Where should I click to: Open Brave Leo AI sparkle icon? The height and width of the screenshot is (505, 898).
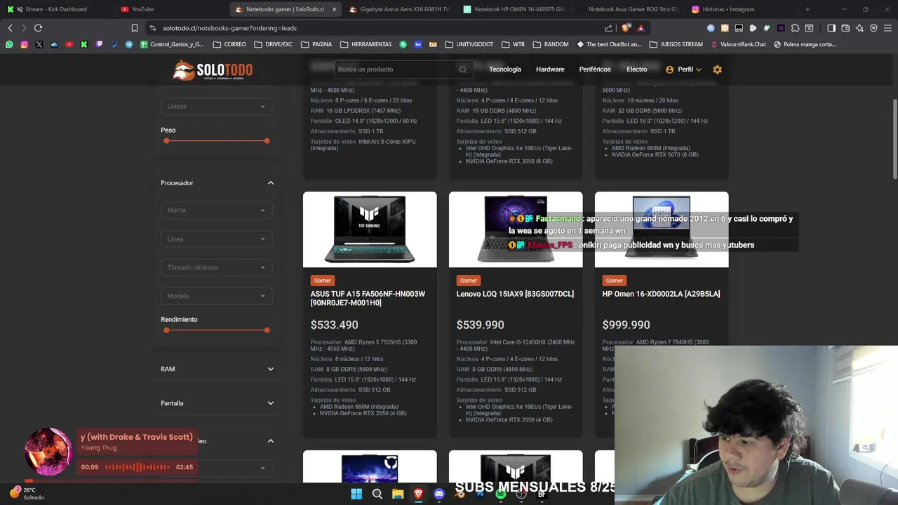coord(859,28)
